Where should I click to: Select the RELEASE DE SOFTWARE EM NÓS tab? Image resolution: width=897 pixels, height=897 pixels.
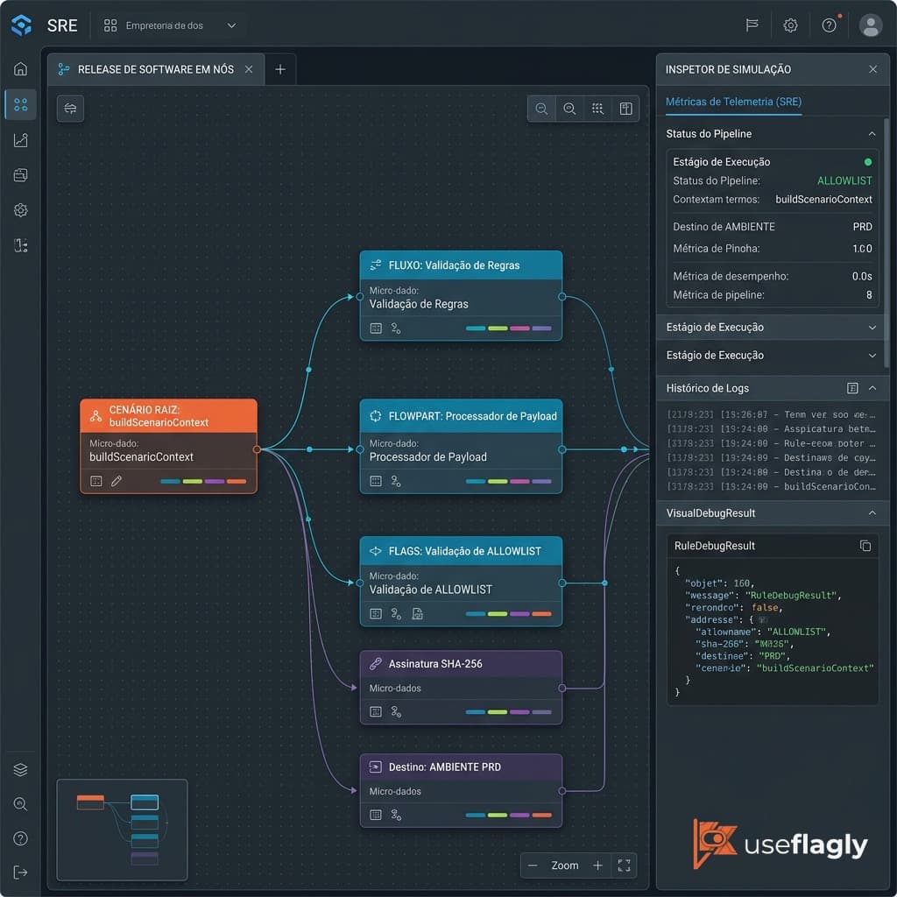tap(156, 70)
